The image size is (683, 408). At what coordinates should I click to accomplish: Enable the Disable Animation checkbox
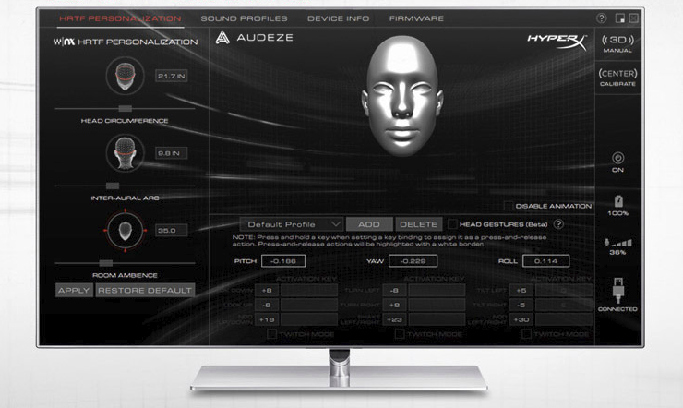(508, 206)
